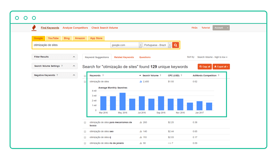The height and width of the screenshot is (157, 275).
Task: Click the Copy all button
Action: (205, 67)
